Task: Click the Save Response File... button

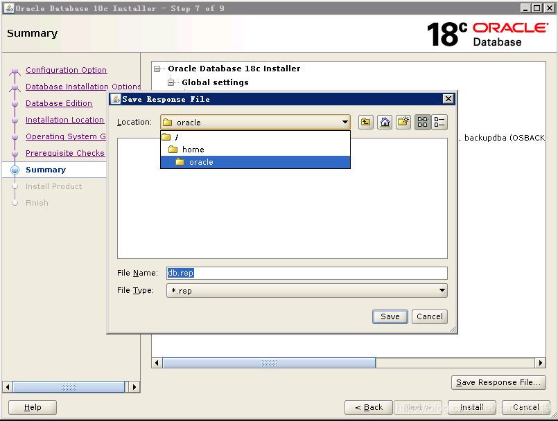Action: pyautogui.click(x=498, y=383)
